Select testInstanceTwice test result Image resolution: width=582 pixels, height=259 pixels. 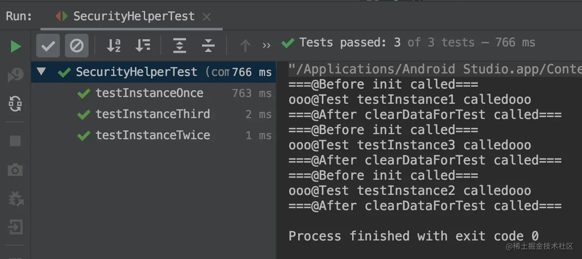(x=153, y=135)
